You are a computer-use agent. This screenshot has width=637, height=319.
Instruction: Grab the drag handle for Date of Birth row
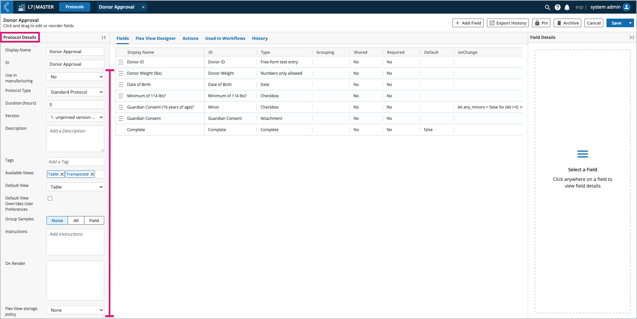click(121, 85)
